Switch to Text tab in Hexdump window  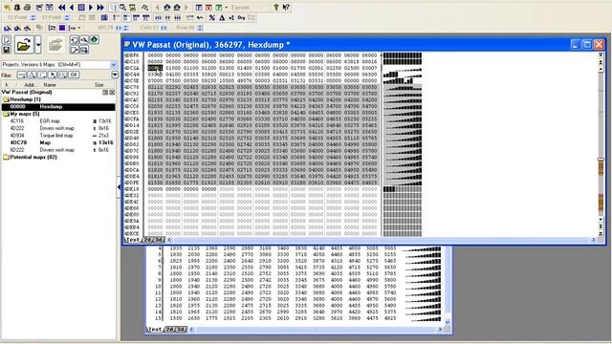[x=133, y=240]
